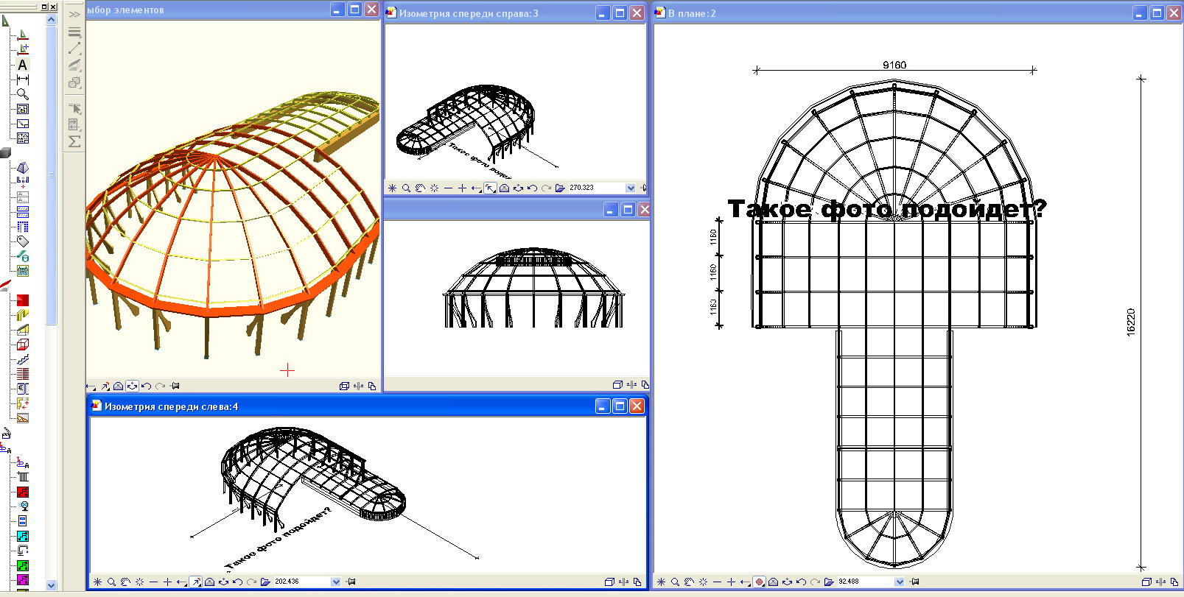The height and width of the screenshot is (597, 1184).
Task: Undo view change in front-right isometry window
Action: tap(532, 188)
